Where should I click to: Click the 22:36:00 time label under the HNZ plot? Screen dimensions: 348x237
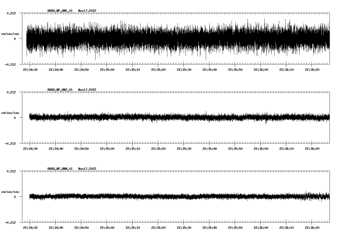(261, 149)
